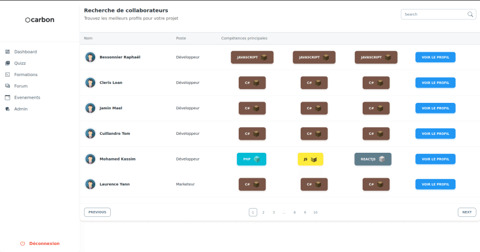Click the Admin icon in sidebar
Screen dimensions: 480x252
click(x=7, y=109)
